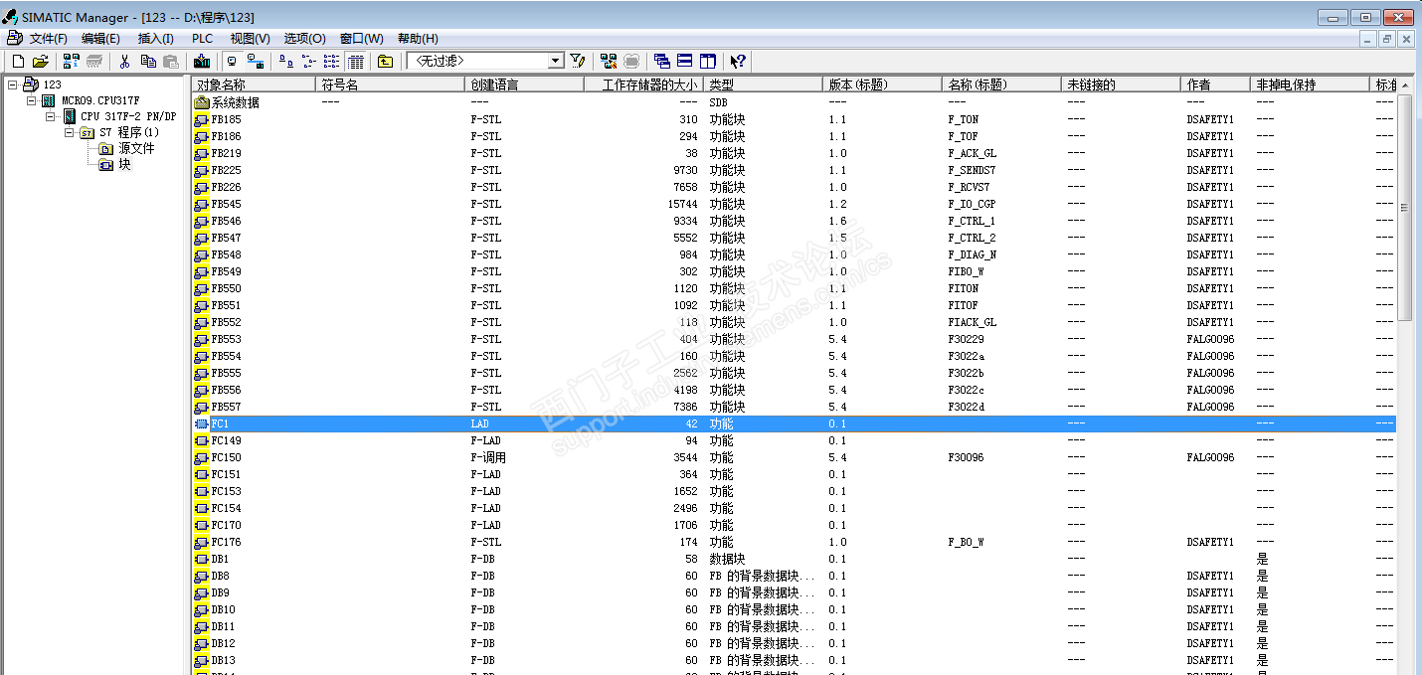Open the 文件(F) menu
1422x675 pixels.
point(48,38)
